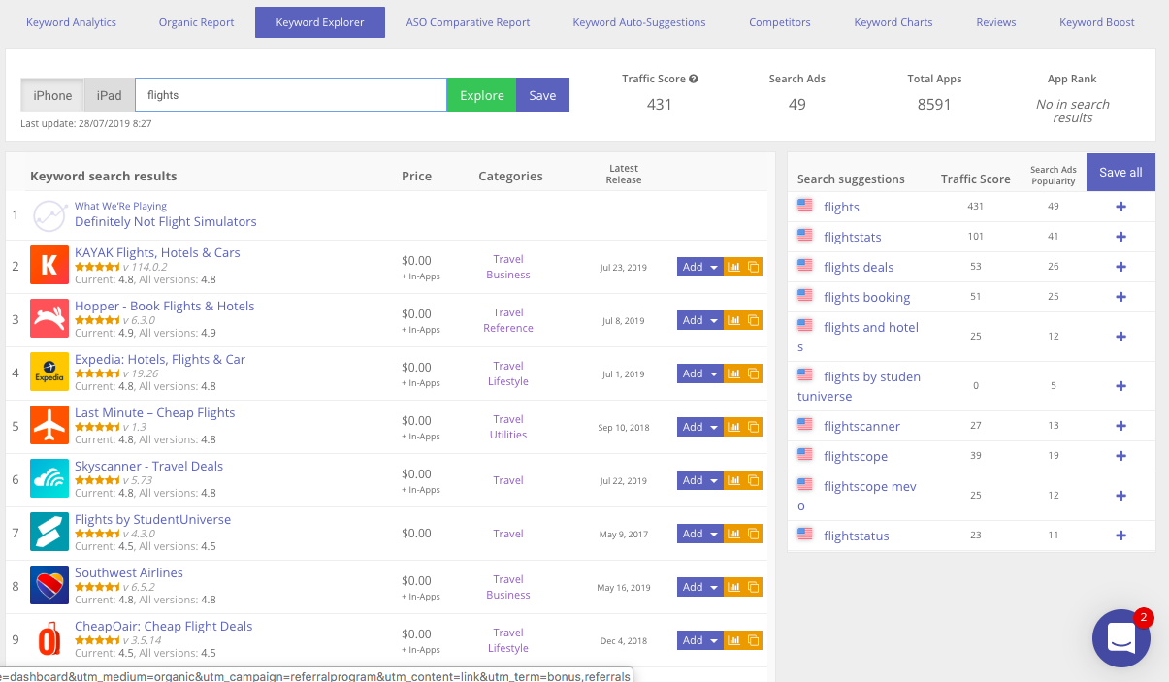
Task: Select the iPhone device toggle
Action: click(x=52, y=95)
